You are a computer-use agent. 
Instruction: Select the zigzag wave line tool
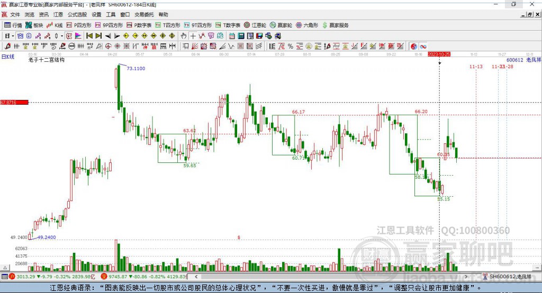(231, 47)
